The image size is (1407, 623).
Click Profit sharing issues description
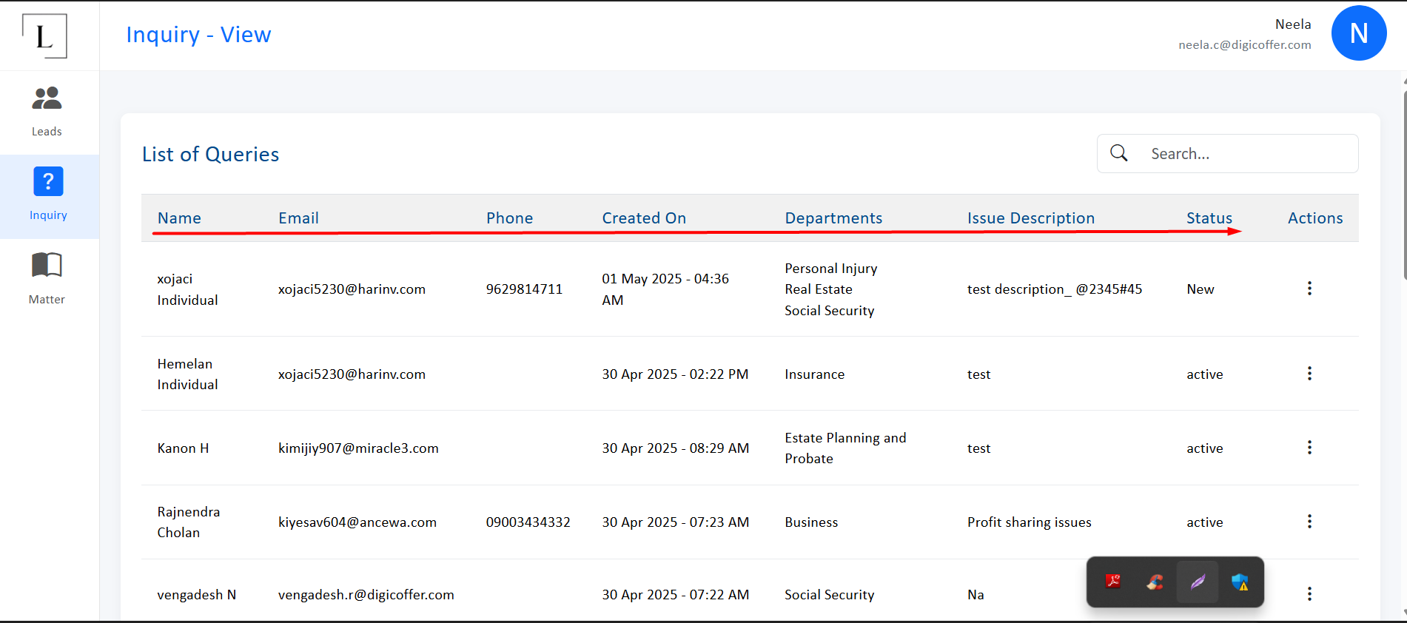[1029, 522]
